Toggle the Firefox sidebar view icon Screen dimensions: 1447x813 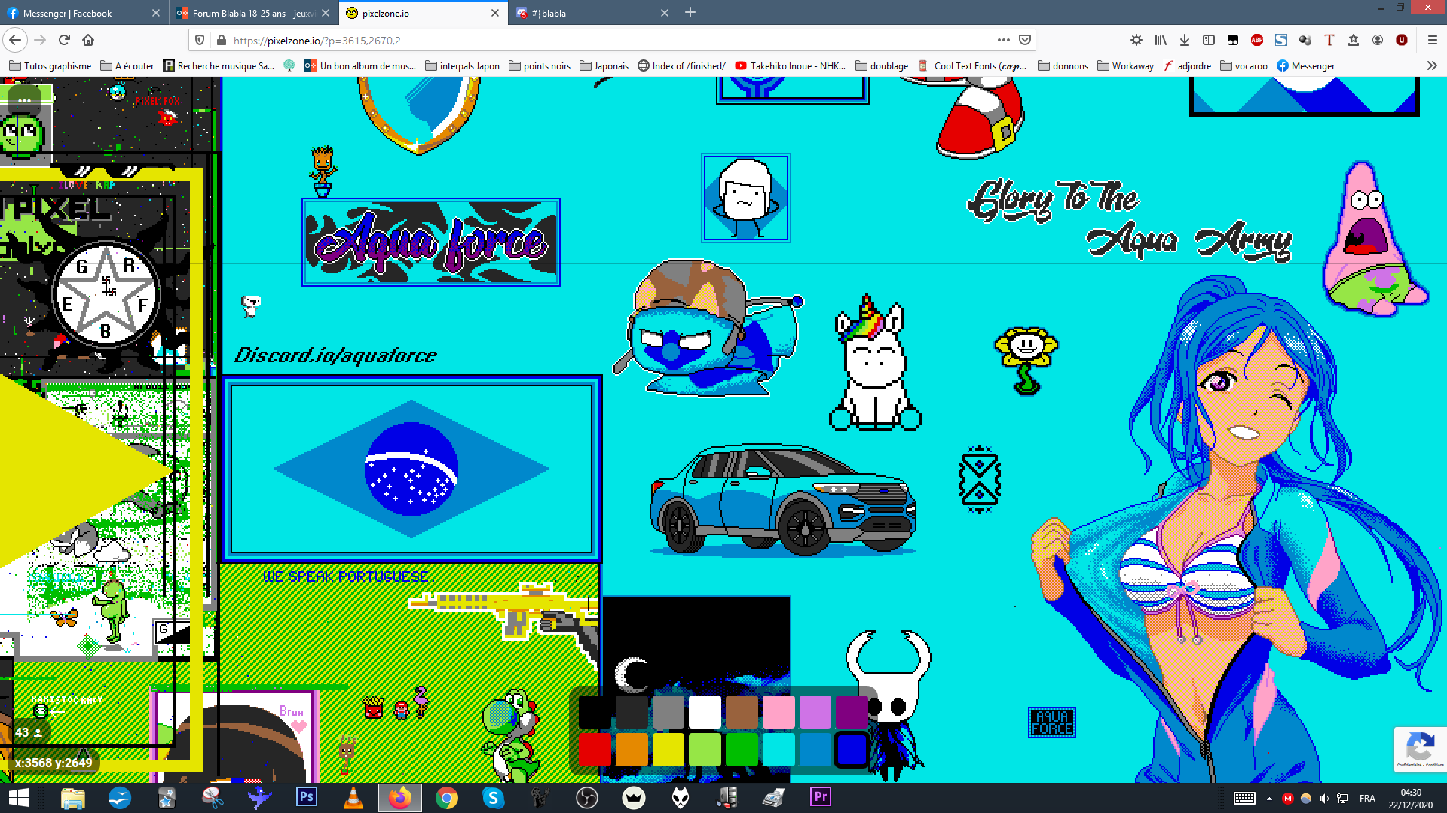pyautogui.click(x=1209, y=40)
